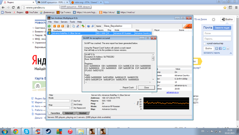The width and height of the screenshot is (239, 135).
Task: Click the Windows Start button
Action: 4,131
